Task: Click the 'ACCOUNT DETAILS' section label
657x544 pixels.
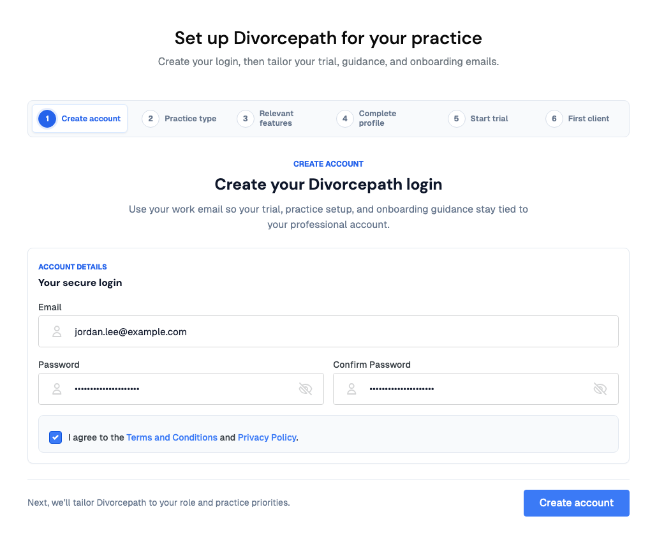Action: (x=73, y=267)
